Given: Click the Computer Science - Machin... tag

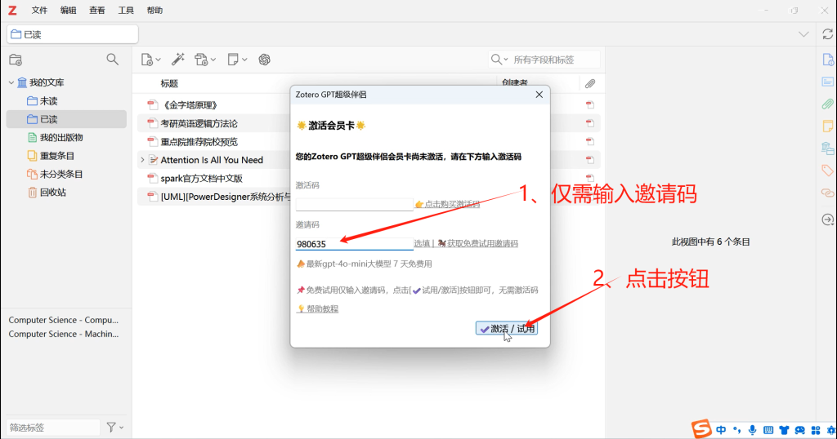Looking at the screenshot, I should pos(64,334).
